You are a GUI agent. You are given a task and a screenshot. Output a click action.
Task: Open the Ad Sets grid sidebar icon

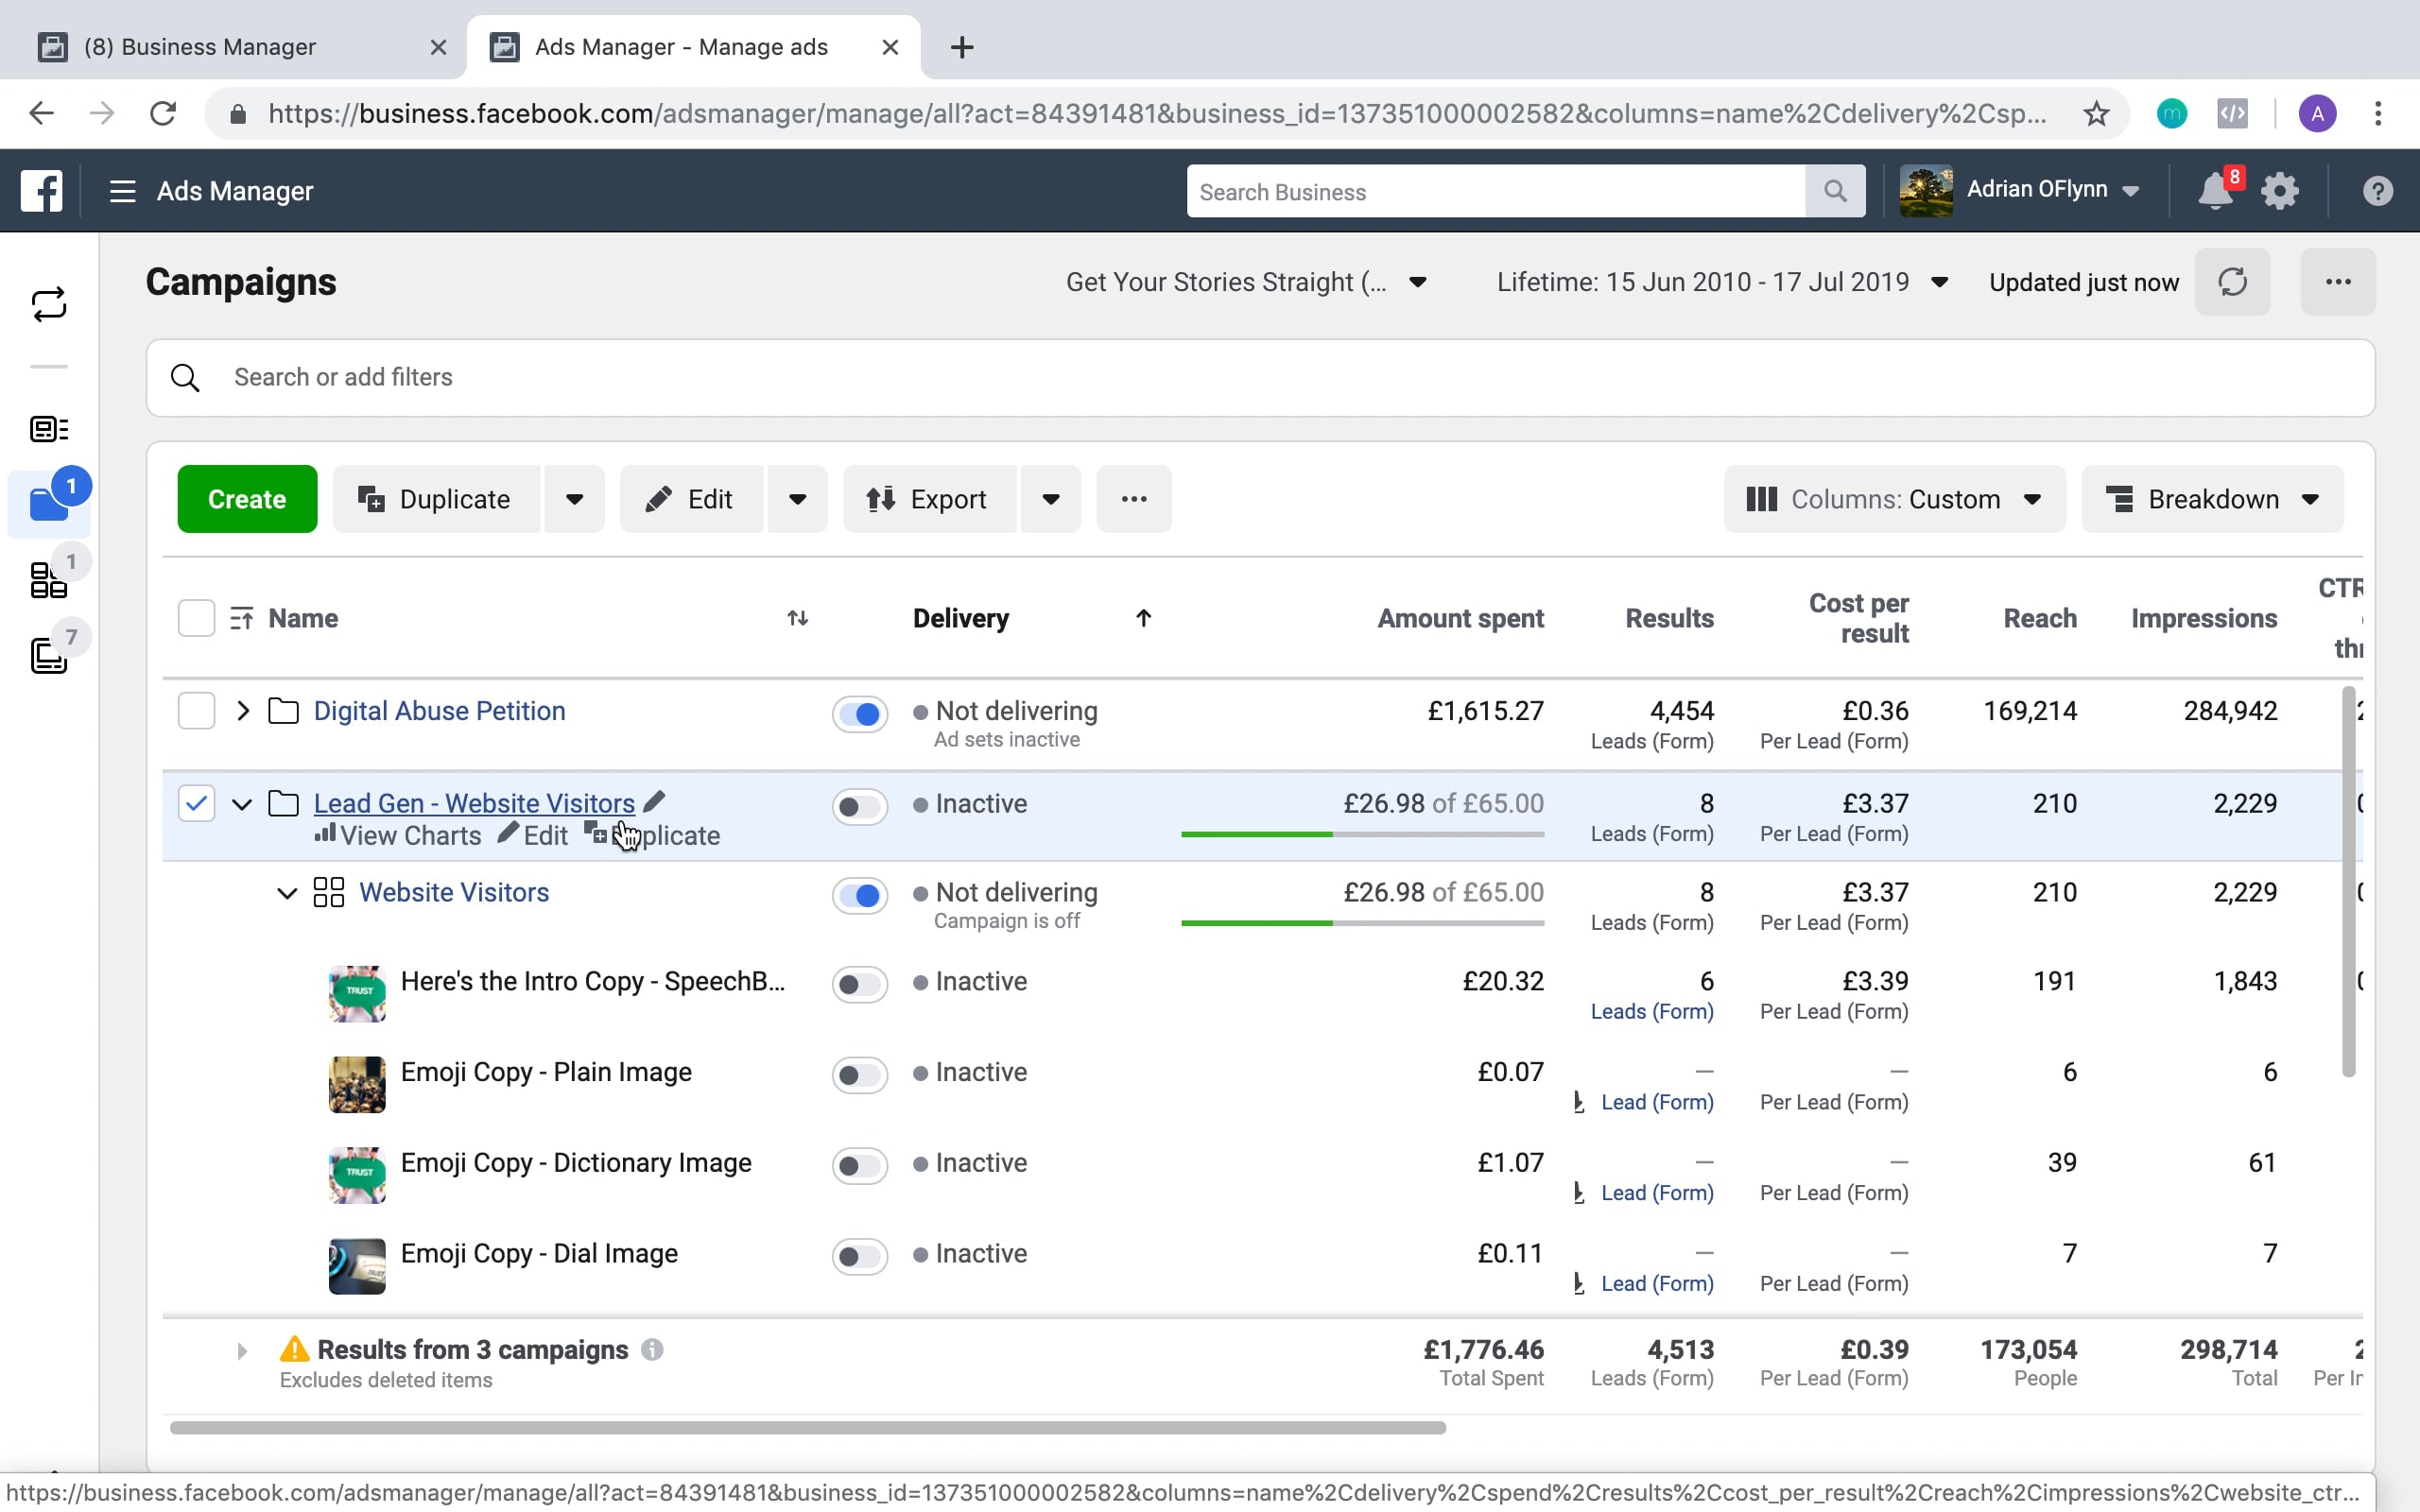48,580
